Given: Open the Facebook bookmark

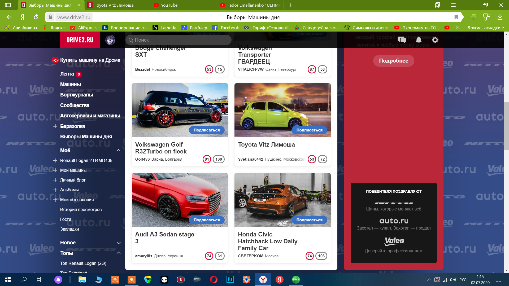Looking at the screenshot, I should pyautogui.click(x=226, y=28).
